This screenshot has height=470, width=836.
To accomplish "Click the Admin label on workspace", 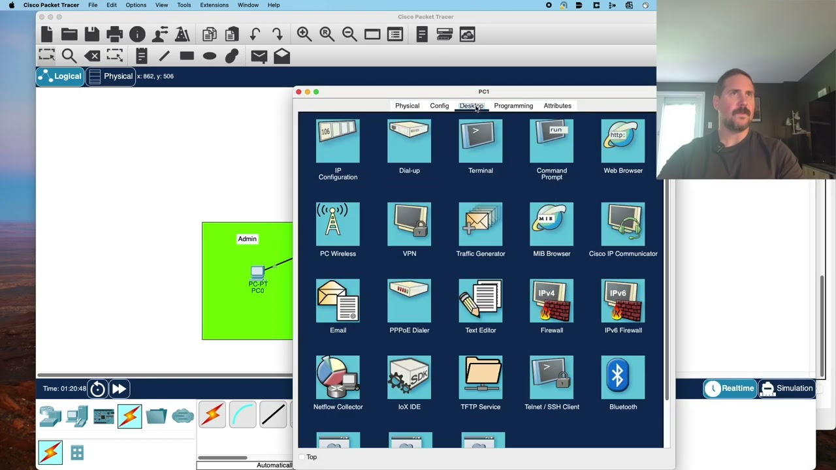I will click(247, 239).
